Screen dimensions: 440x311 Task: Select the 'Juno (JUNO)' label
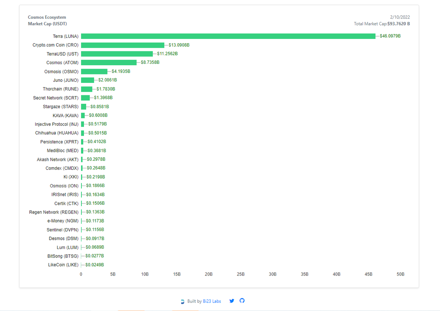tap(66, 80)
